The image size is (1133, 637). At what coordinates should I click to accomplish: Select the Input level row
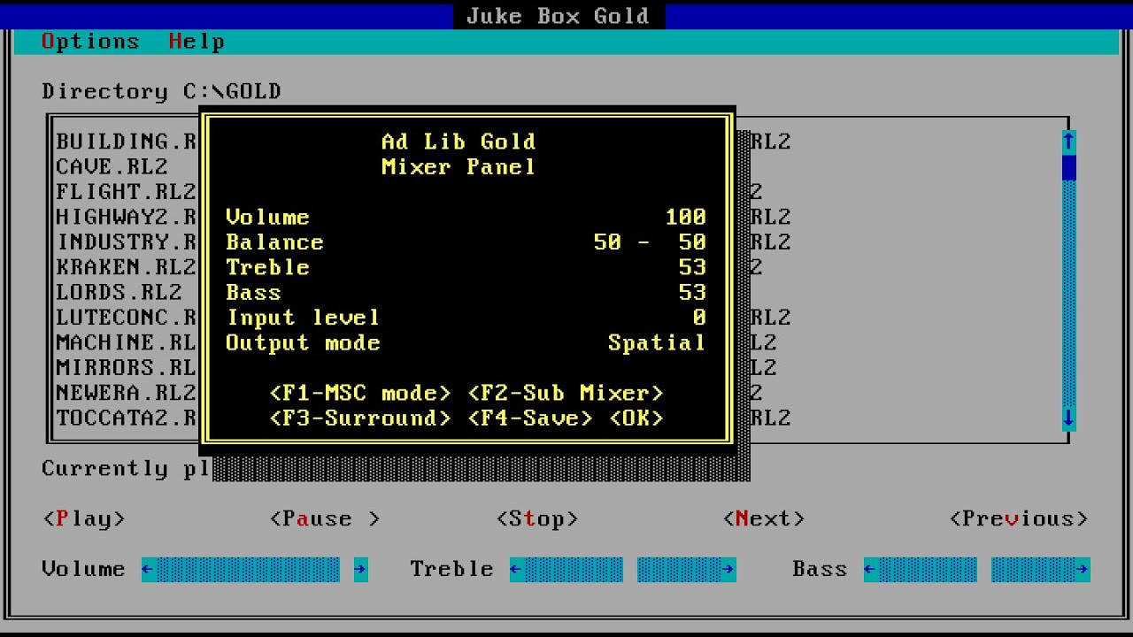(466, 318)
